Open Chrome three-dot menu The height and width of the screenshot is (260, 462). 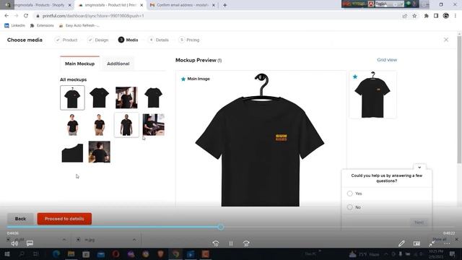point(456,16)
